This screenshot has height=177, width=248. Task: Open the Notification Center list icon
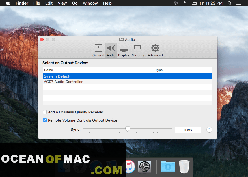click(238, 3)
